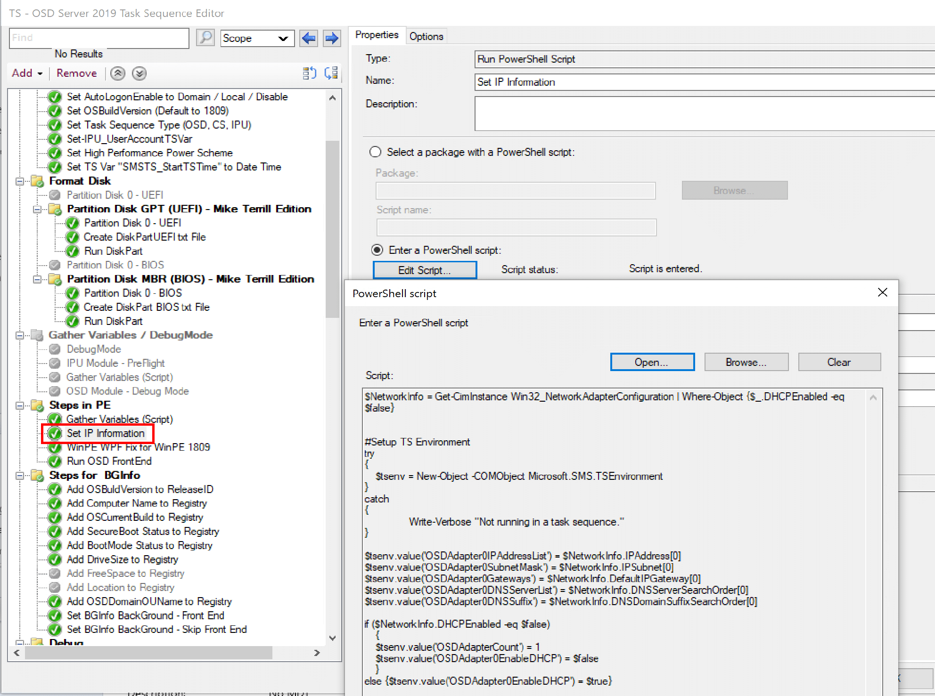Select the 'Select a package with a PowerShell script' radio button
The image size is (935, 696).
tap(375, 151)
